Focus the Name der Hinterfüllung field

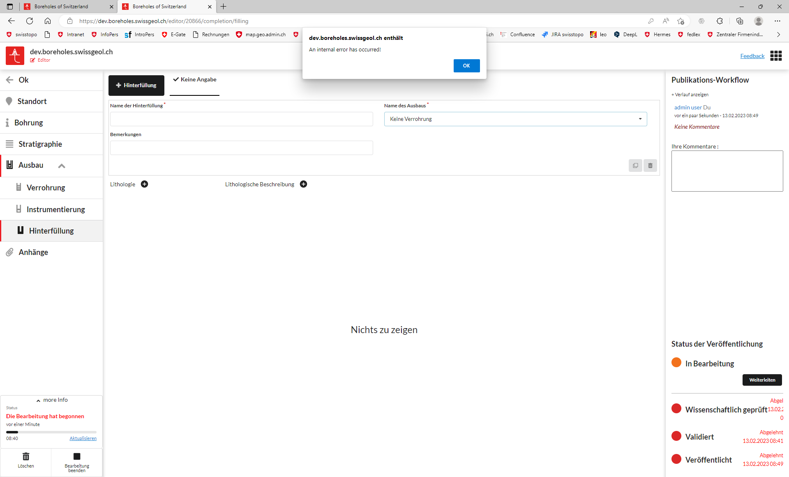pos(242,119)
